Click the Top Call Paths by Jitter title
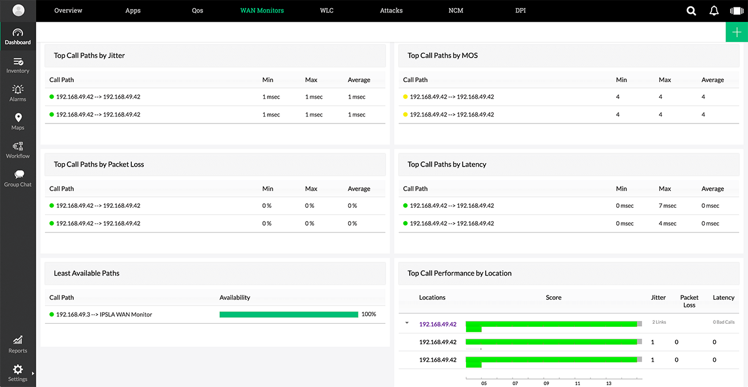The width and height of the screenshot is (748, 387). [89, 56]
